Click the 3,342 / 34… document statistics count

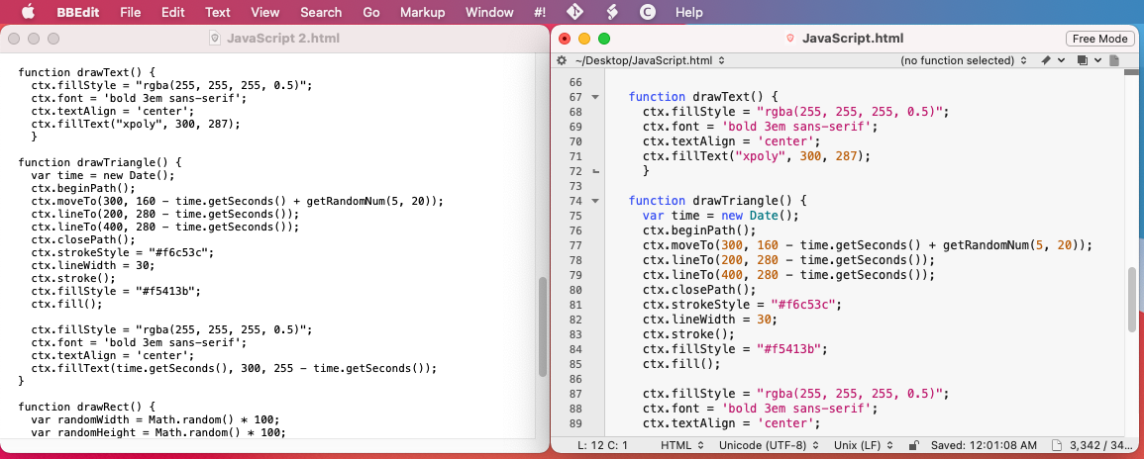click(x=1101, y=444)
